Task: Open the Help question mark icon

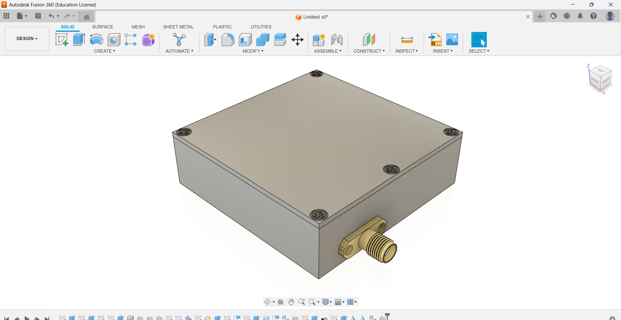Action: click(594, 16)
